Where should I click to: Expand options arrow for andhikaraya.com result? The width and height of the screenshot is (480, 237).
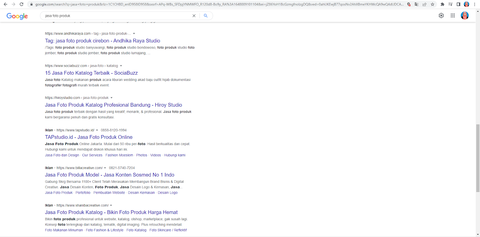click(x=134, y=34)
